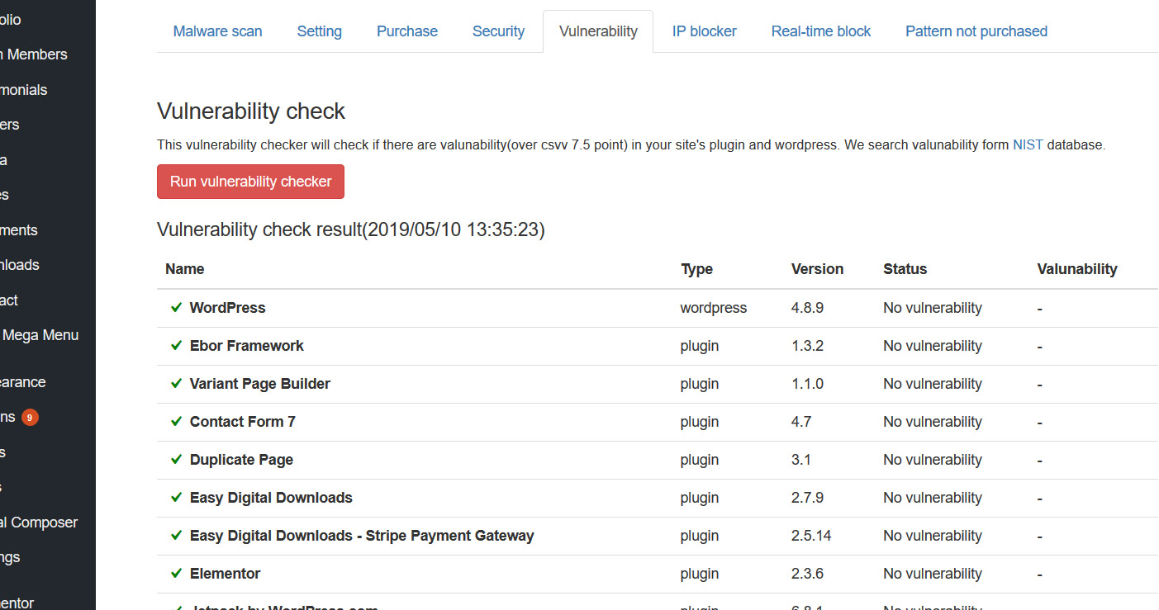Click the checkmark icon for Variant Page Builder

click(176, 384)
